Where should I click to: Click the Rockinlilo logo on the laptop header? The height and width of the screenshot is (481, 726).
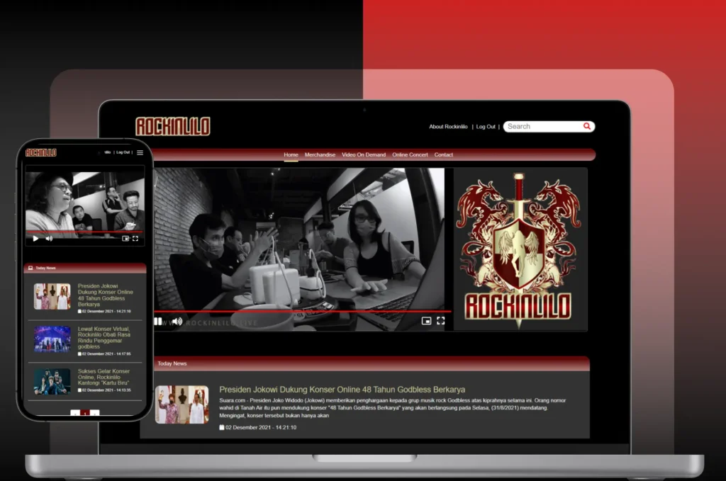(173, 126)
